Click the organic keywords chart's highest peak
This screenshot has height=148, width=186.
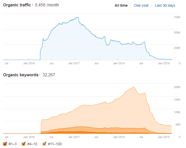tap(134, 87)
